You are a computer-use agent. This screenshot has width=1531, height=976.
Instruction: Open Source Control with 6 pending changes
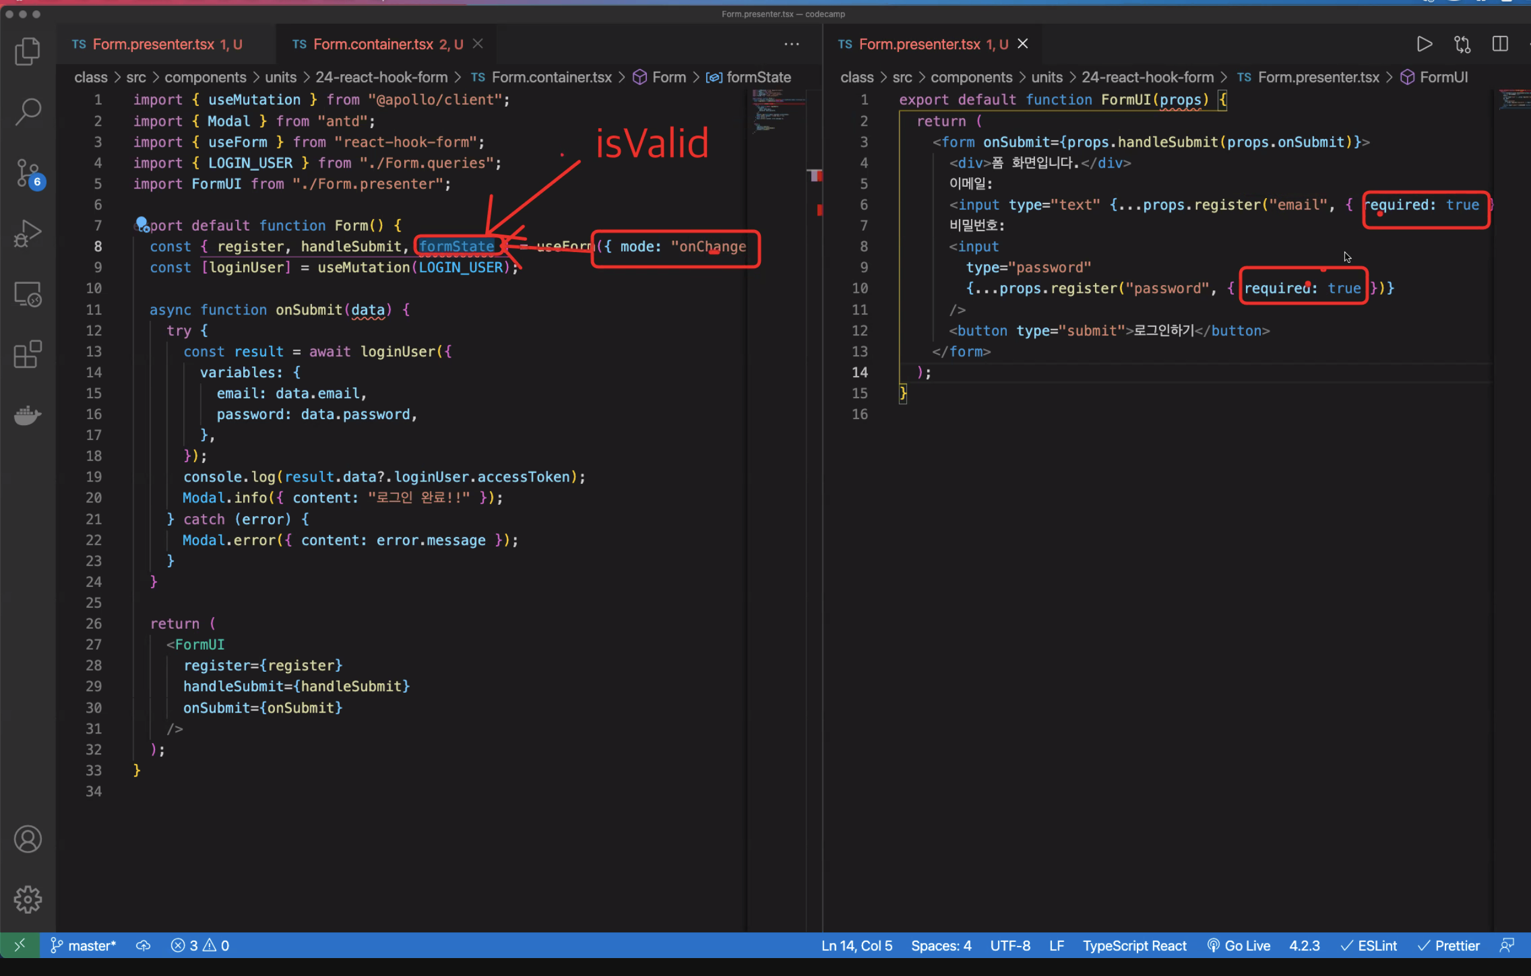pos(28,172)
